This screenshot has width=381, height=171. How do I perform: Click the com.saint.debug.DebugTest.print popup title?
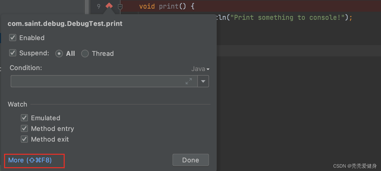point(65,24)
